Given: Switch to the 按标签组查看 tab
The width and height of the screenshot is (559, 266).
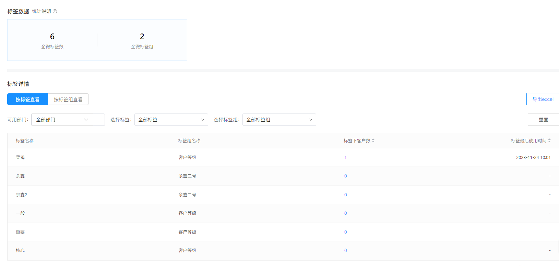Looking at the screenshot, I should pyautogui.click(x=68, y=99).
